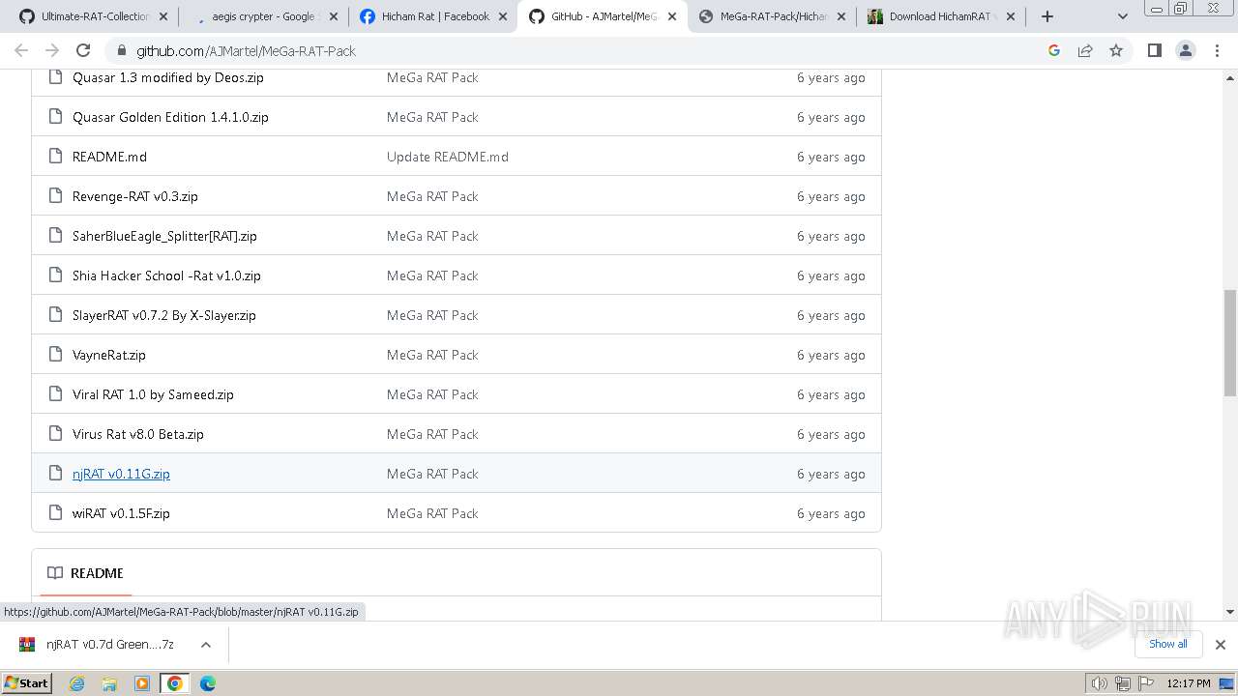The width and height of the screenshot is (1238, 696).
Task: Toggle the browser side panel
Action: pyautogui.click(x=1154, y=50)
